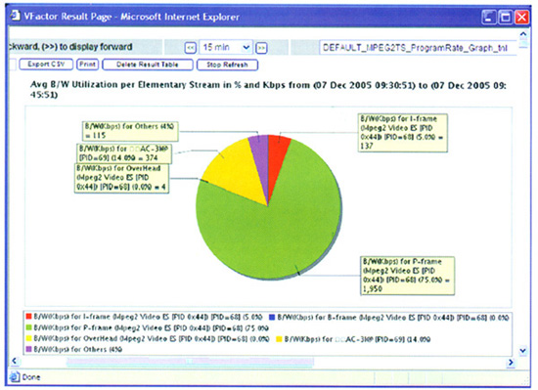Screen dimensions: 538x390
Task: Open the 15 min interval dropdown
Action: click(x=226, y=47)
